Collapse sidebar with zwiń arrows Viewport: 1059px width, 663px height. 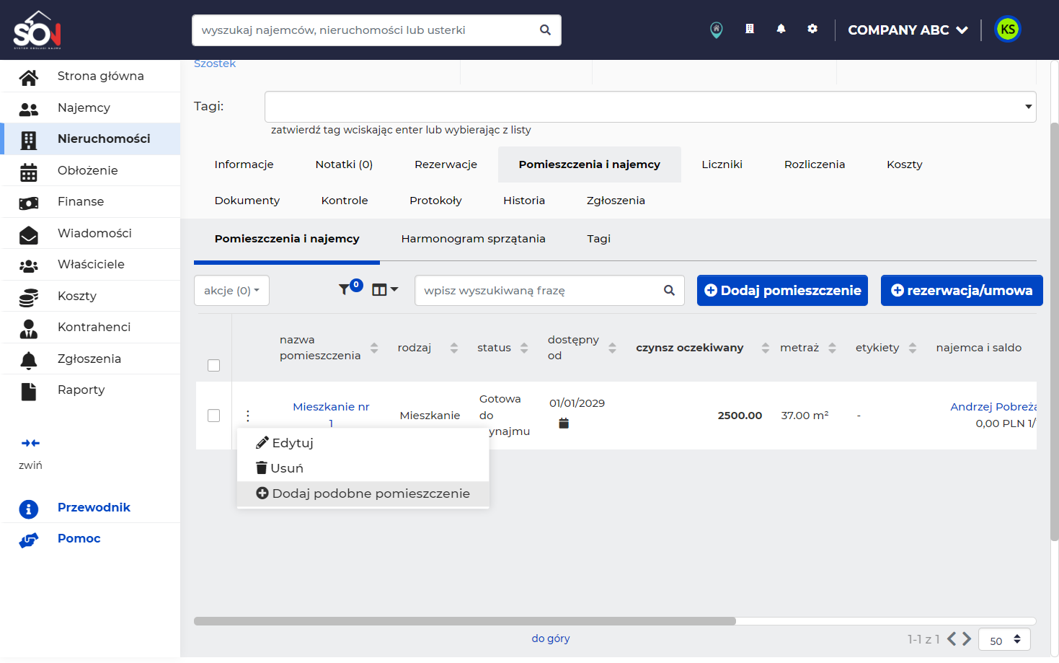[30, 443]
